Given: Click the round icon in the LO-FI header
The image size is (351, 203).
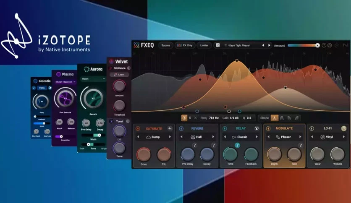Looking at the screenshot, I should click(344, 128).
